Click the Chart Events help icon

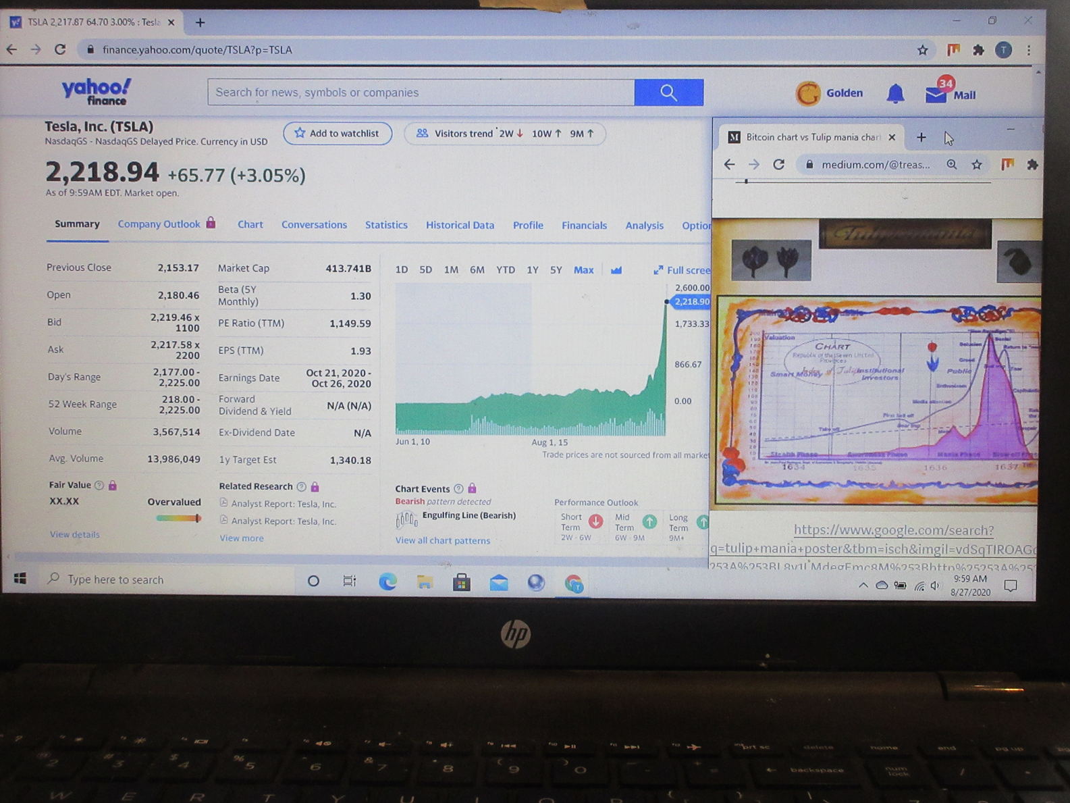(x=459, y=488)
